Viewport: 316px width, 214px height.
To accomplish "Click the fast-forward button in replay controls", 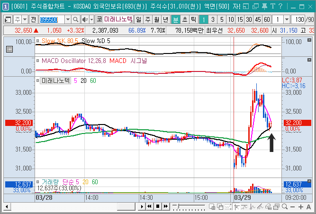I will [166, 206].
